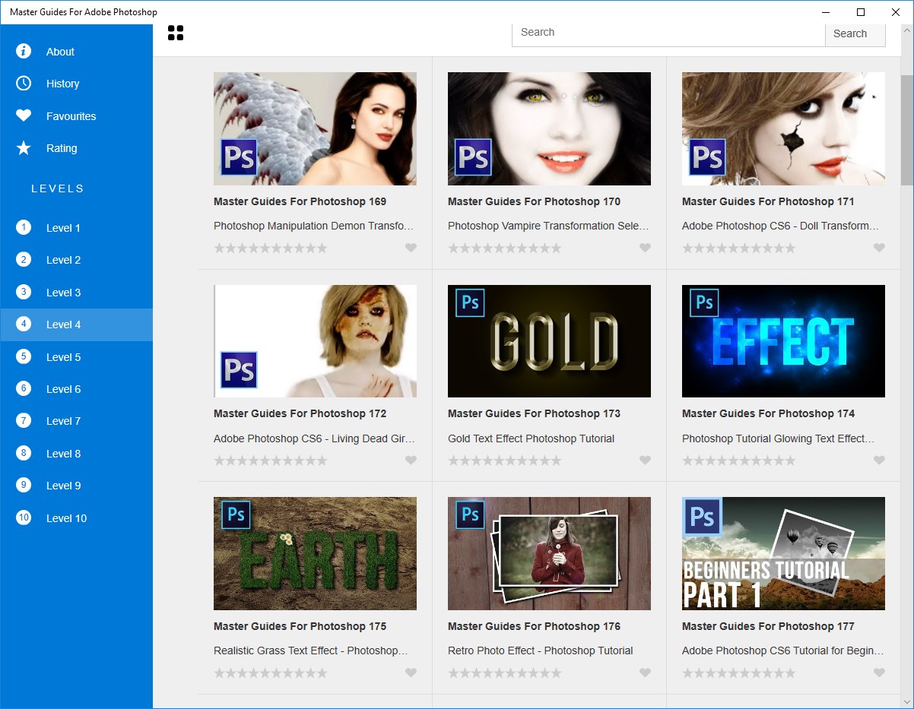Screen dimensions: 914x709
Task: Open Gold Text Effect Photoshop Tutorial description
Action: pos(531,438)
